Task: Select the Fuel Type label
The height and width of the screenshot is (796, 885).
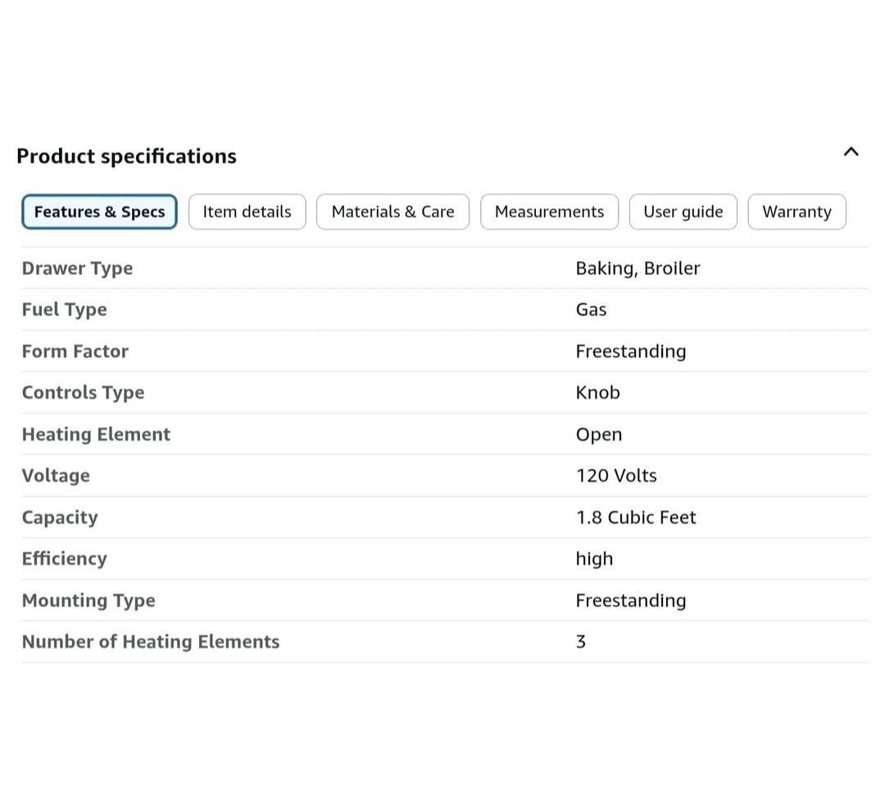Action: coord(64,309)
